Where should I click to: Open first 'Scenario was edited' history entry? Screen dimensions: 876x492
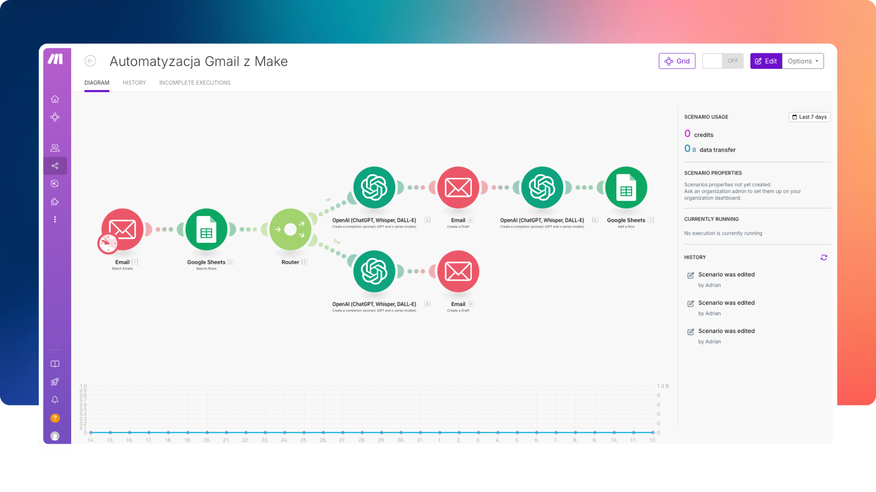point(726,275)
